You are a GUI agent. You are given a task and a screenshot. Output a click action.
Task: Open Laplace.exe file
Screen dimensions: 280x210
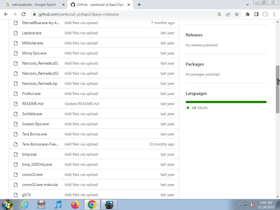point(32,33)
